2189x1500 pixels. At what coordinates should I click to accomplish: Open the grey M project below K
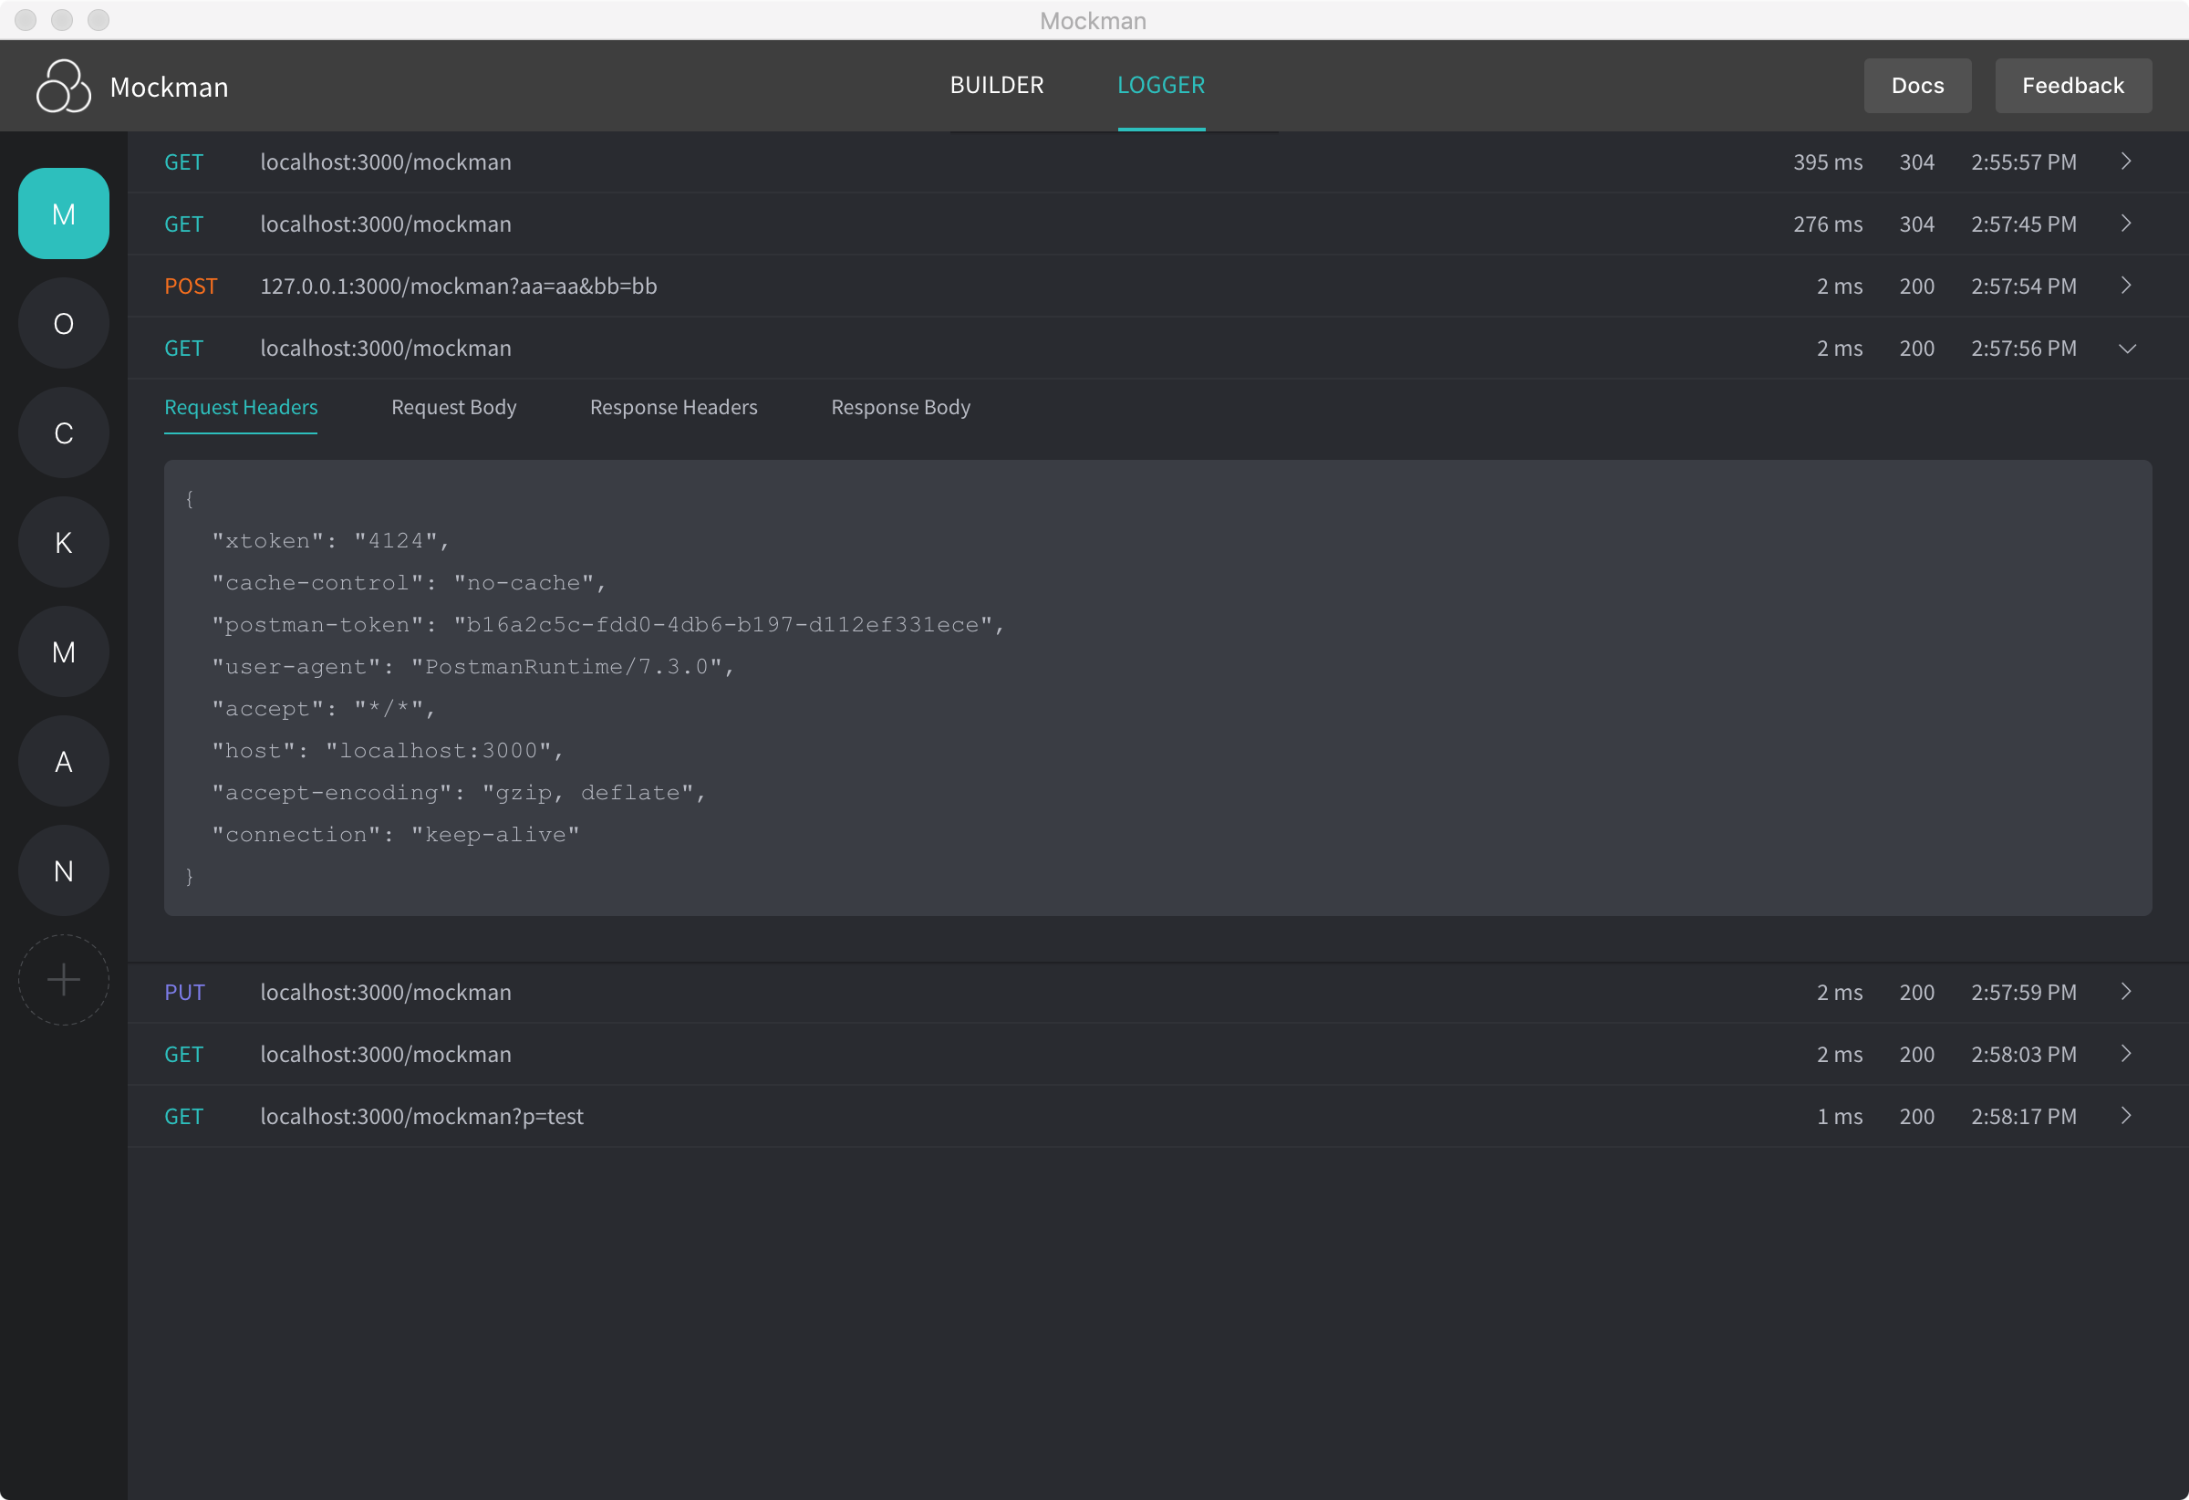pyautogui.click(x=63, y=652)
